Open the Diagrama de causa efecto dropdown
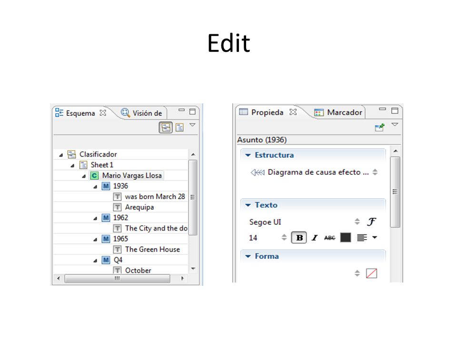This screenshot has width=457, height=343. point(375,172)
